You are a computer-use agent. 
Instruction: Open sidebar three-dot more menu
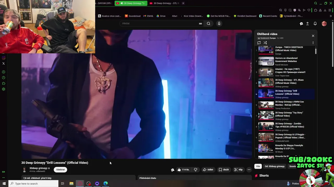click(3, 177)
